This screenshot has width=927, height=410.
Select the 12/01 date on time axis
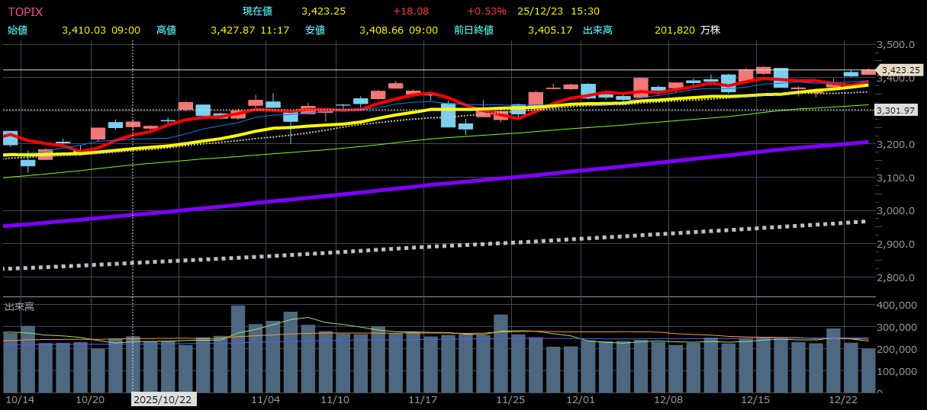tap(581, 399)
